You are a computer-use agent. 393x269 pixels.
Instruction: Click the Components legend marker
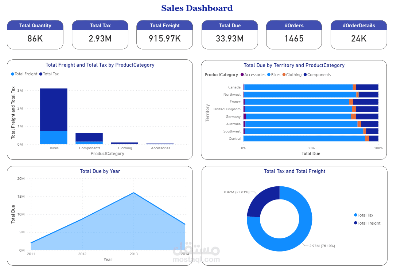pyautogui.click(x=305, y=75)
